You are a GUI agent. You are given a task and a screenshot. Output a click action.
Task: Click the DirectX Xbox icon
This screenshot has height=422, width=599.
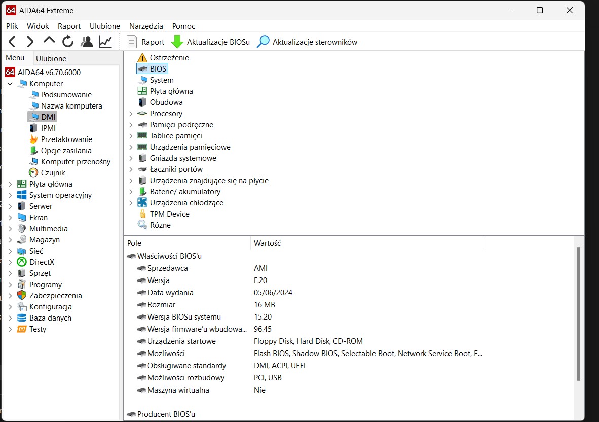(22, 262)
